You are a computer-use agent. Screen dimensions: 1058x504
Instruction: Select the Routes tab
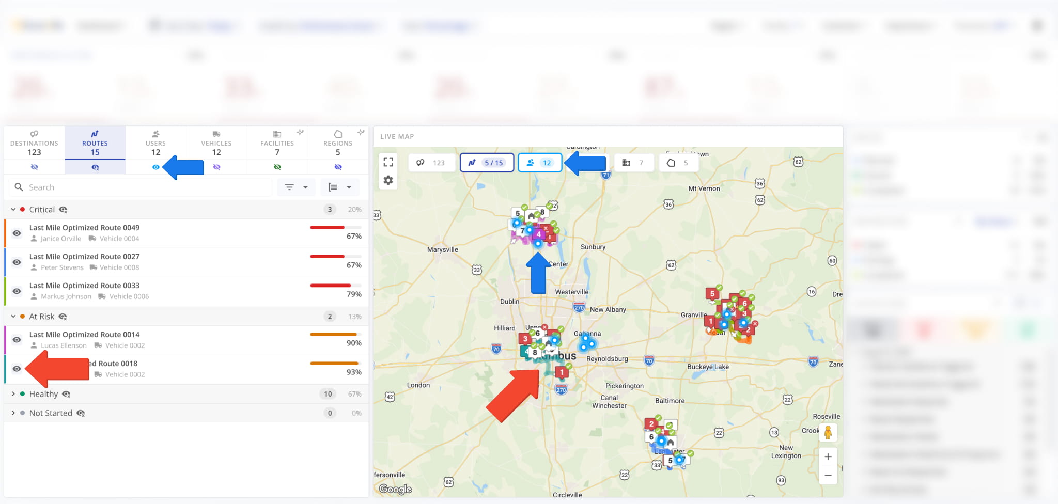[x=95, y=143]
